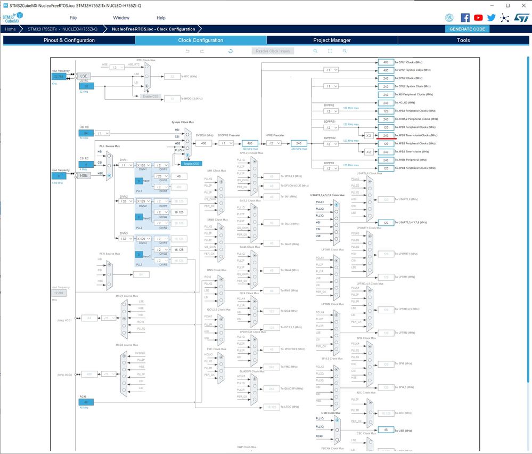Click the Resolve Clock Issues button
The width and height of the screenshot is (532, 454).
(273, 51)
